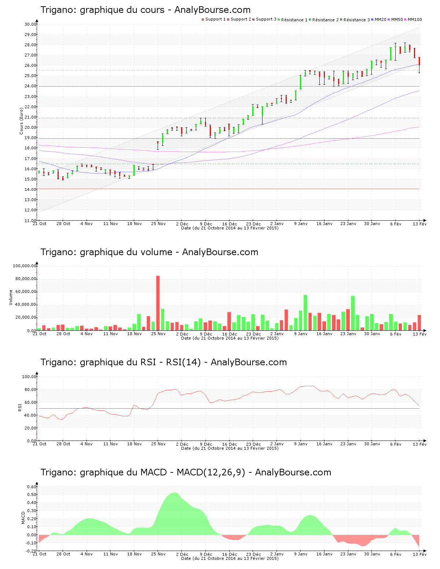
Task: Select the Résistance 2 legend label
Action: (x=326, y=20)
